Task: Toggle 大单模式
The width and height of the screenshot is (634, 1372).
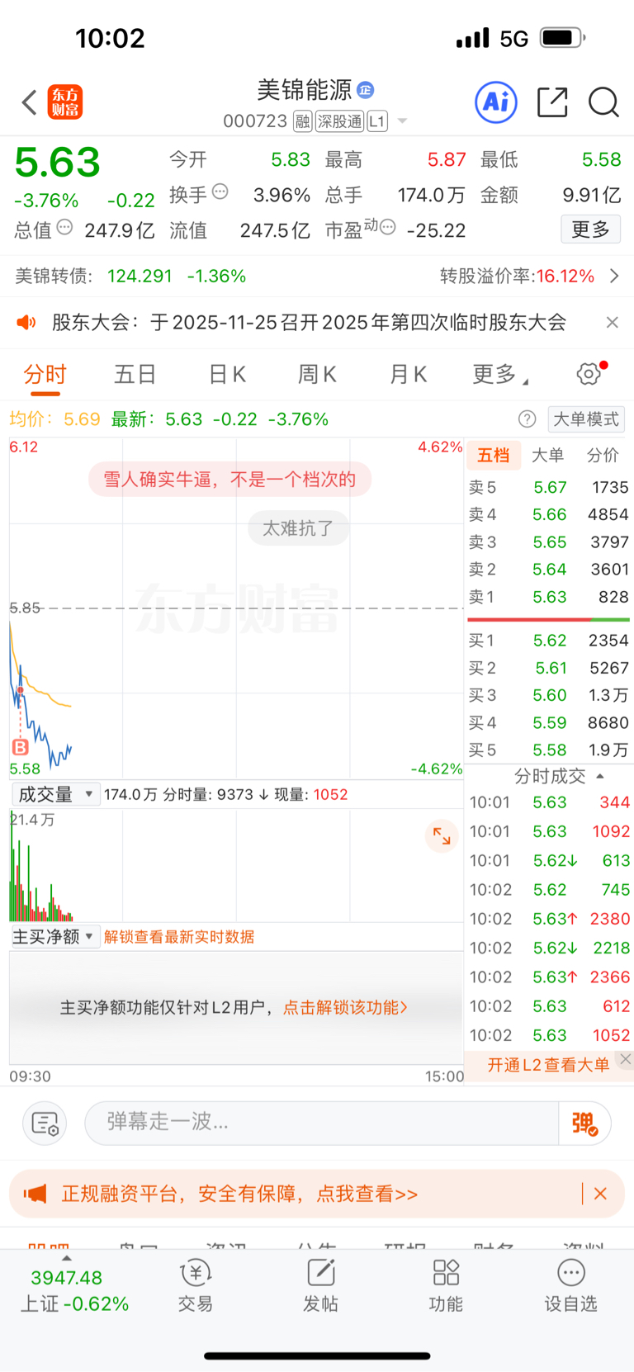Action: [586, 419]
